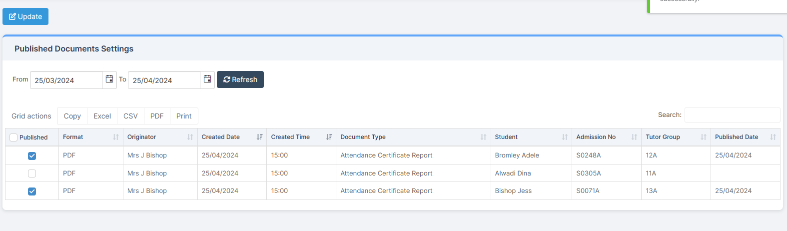This screenshot has height=231, width=787.
Task: Click the Published Documents Settings heading
Action: pos(74,48)
